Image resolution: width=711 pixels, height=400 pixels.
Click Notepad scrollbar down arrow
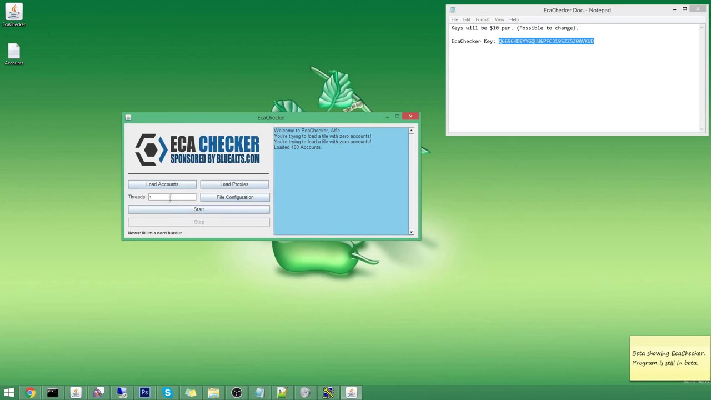pos(702,129)
